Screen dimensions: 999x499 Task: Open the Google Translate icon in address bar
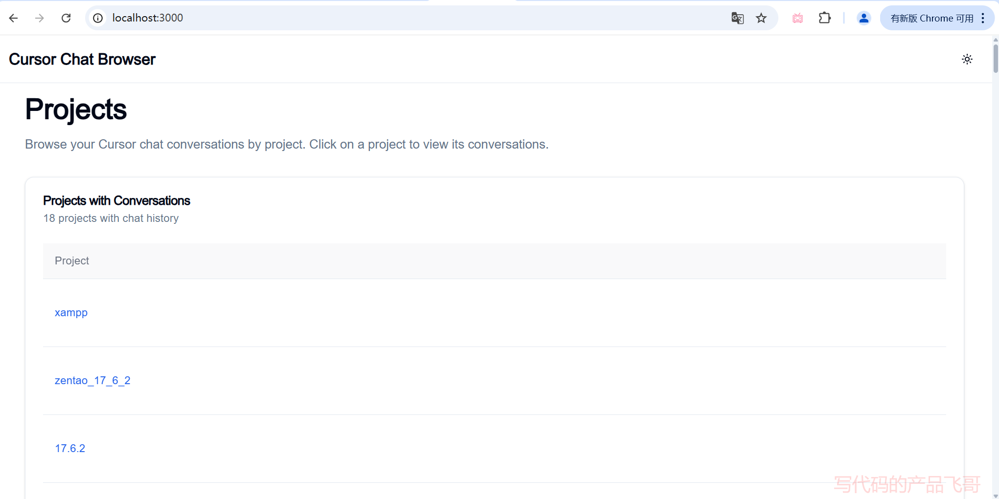pyautogui.click(x=737, y=18)
